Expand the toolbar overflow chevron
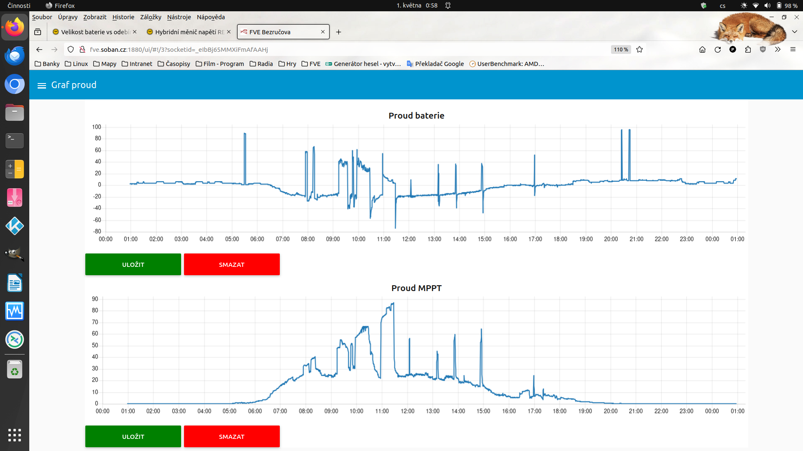Image resolution: width=803 pixels, height=451 pixels. point(777,50)
